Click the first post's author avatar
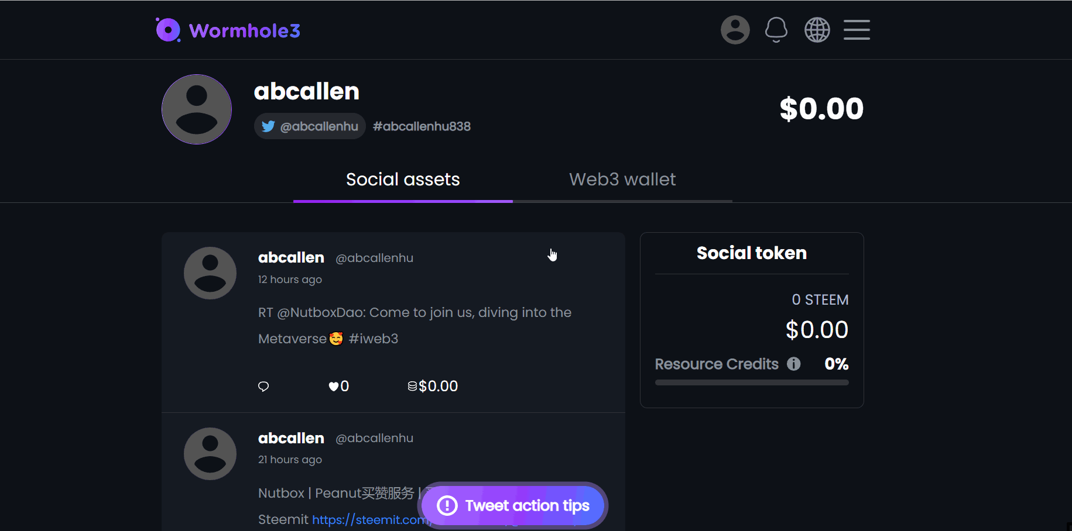This screenshot has width=1072, height=531. pyautogui.click(x=210, y=273)
